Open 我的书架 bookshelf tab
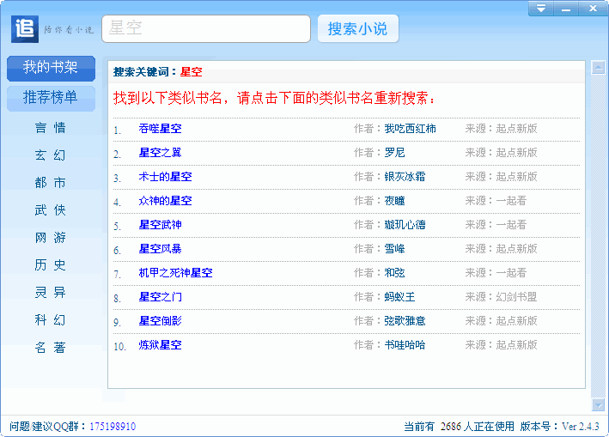The image size is (609, 437). pos(51,67)
